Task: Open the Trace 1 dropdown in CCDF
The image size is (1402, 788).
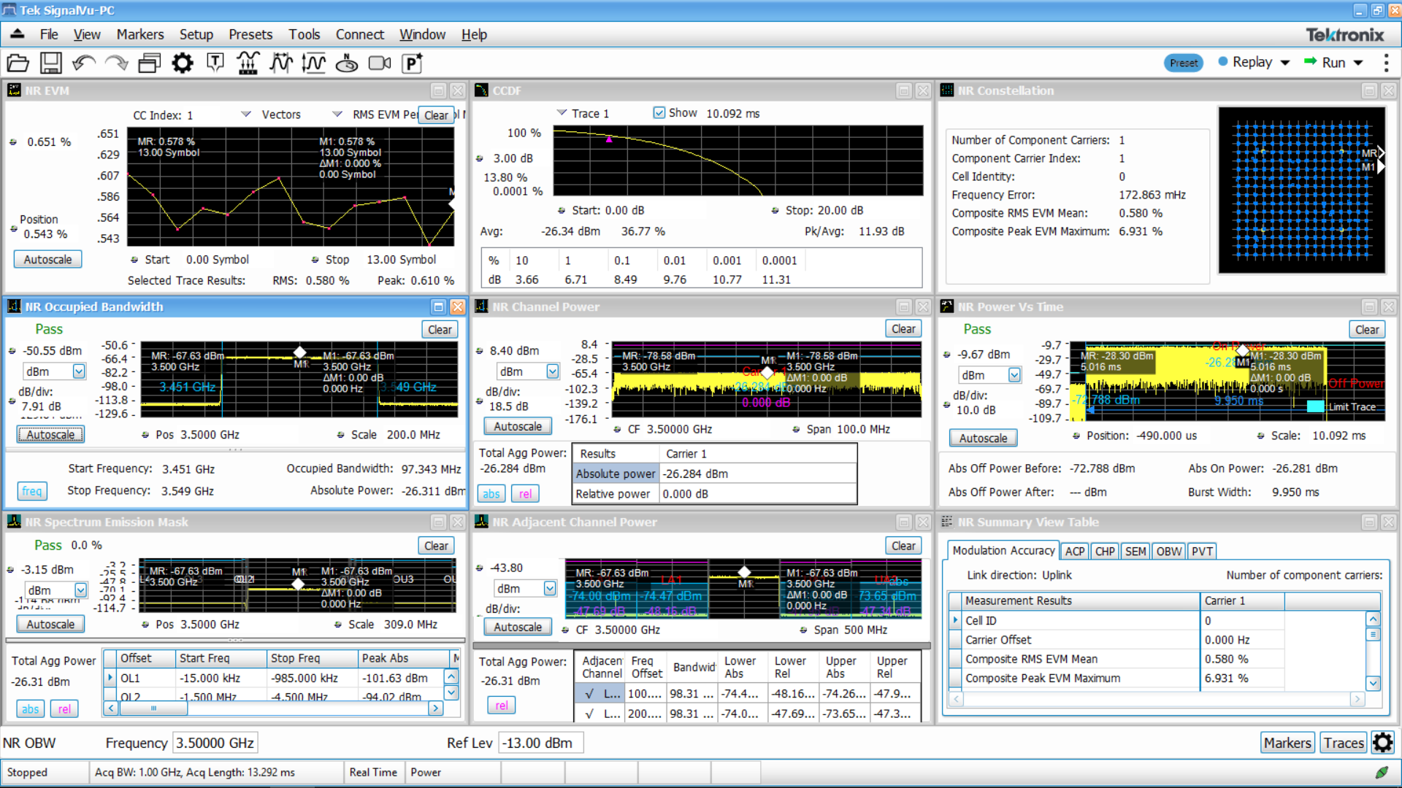Action: [x=561, y=113]
